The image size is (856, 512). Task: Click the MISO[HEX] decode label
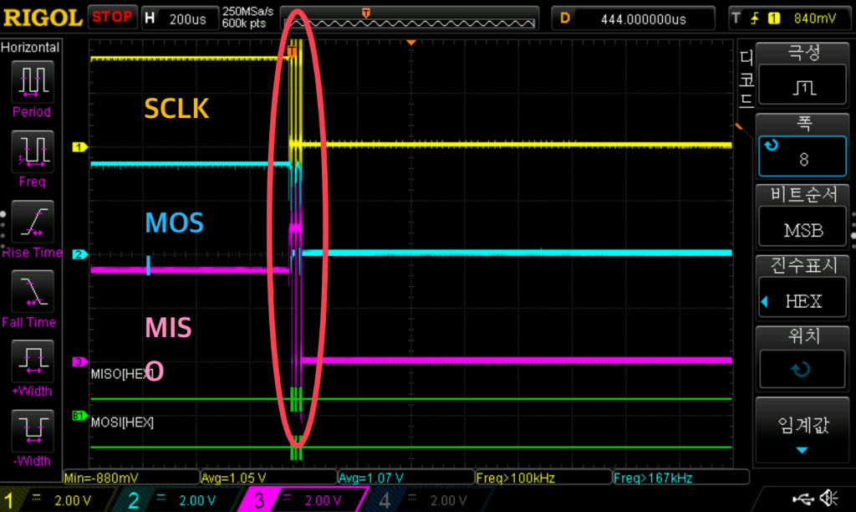pyautogui.click(x=122, y=374)
